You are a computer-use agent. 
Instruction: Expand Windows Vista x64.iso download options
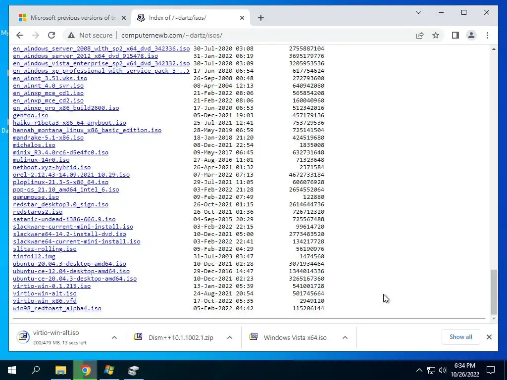click(345, 337)
